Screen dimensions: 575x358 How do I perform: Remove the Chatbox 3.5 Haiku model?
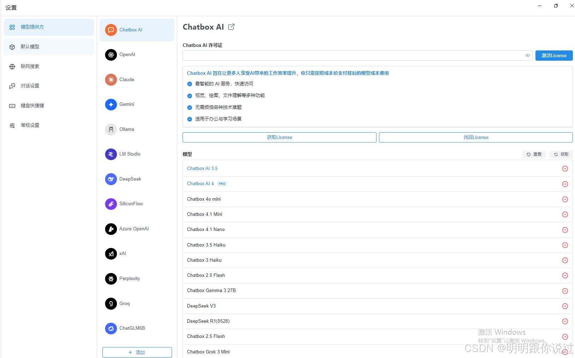click(x=565, y=245)
